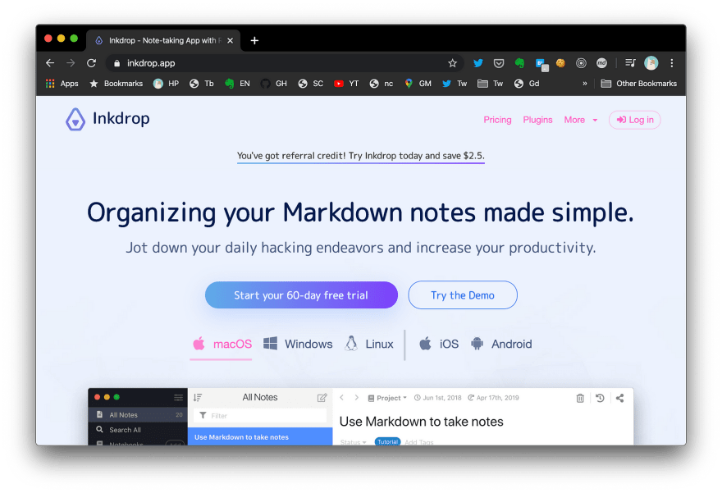Select the Windows platform tab
Screen dimensions: 722x493
coord(298,344)
